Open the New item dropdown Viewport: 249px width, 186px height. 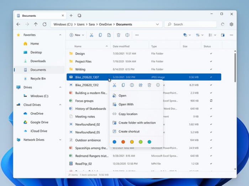click(77, 35)
